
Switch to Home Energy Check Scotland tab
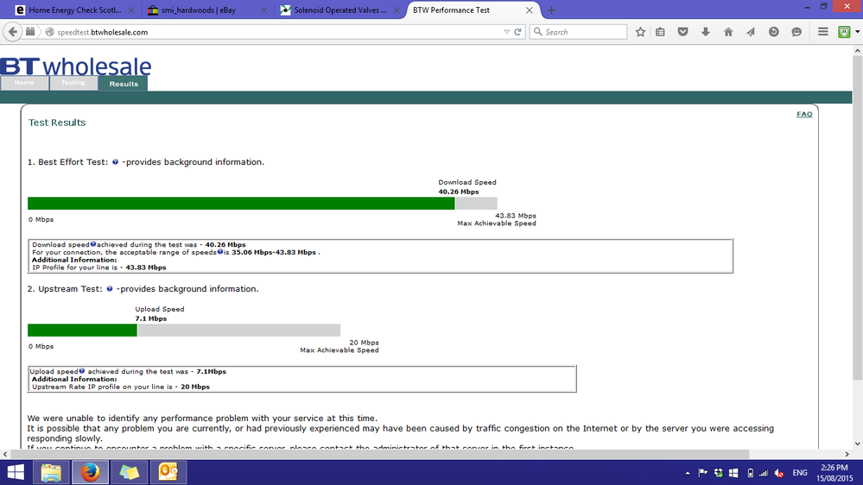click(74, 9)
